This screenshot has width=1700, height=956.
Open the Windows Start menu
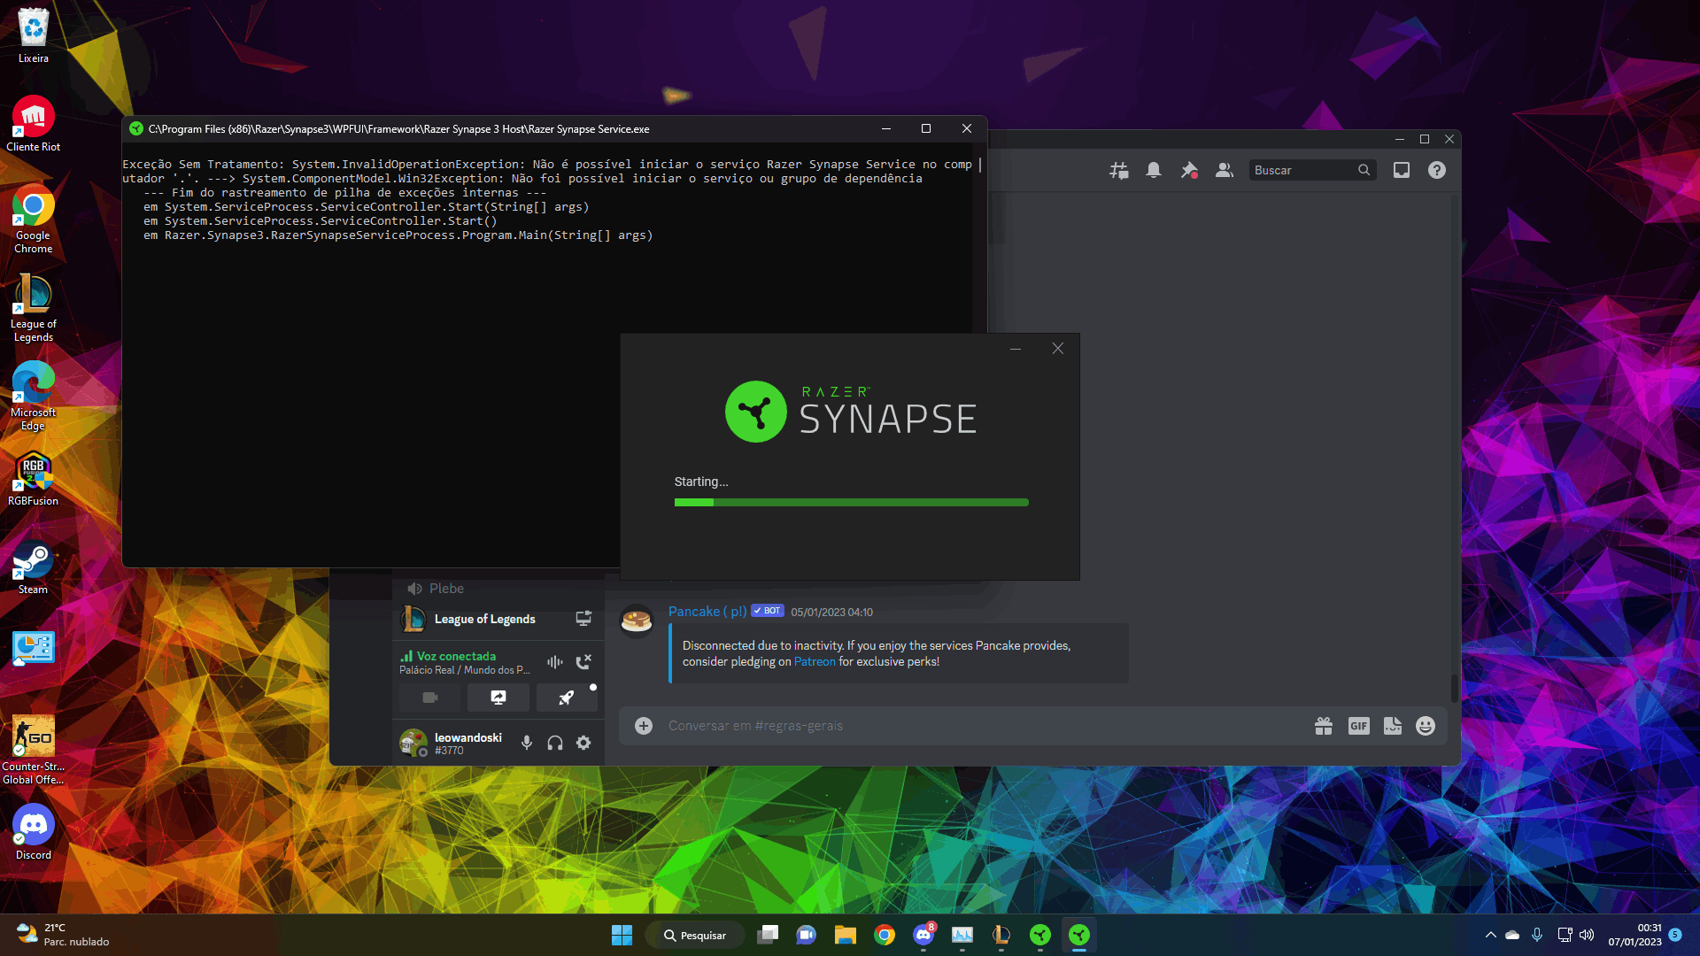coord(622,935)
